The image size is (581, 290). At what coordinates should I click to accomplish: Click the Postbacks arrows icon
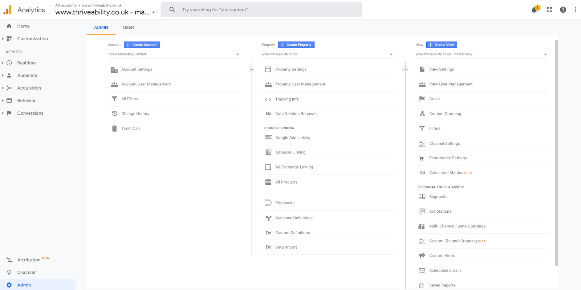[268, 203]
